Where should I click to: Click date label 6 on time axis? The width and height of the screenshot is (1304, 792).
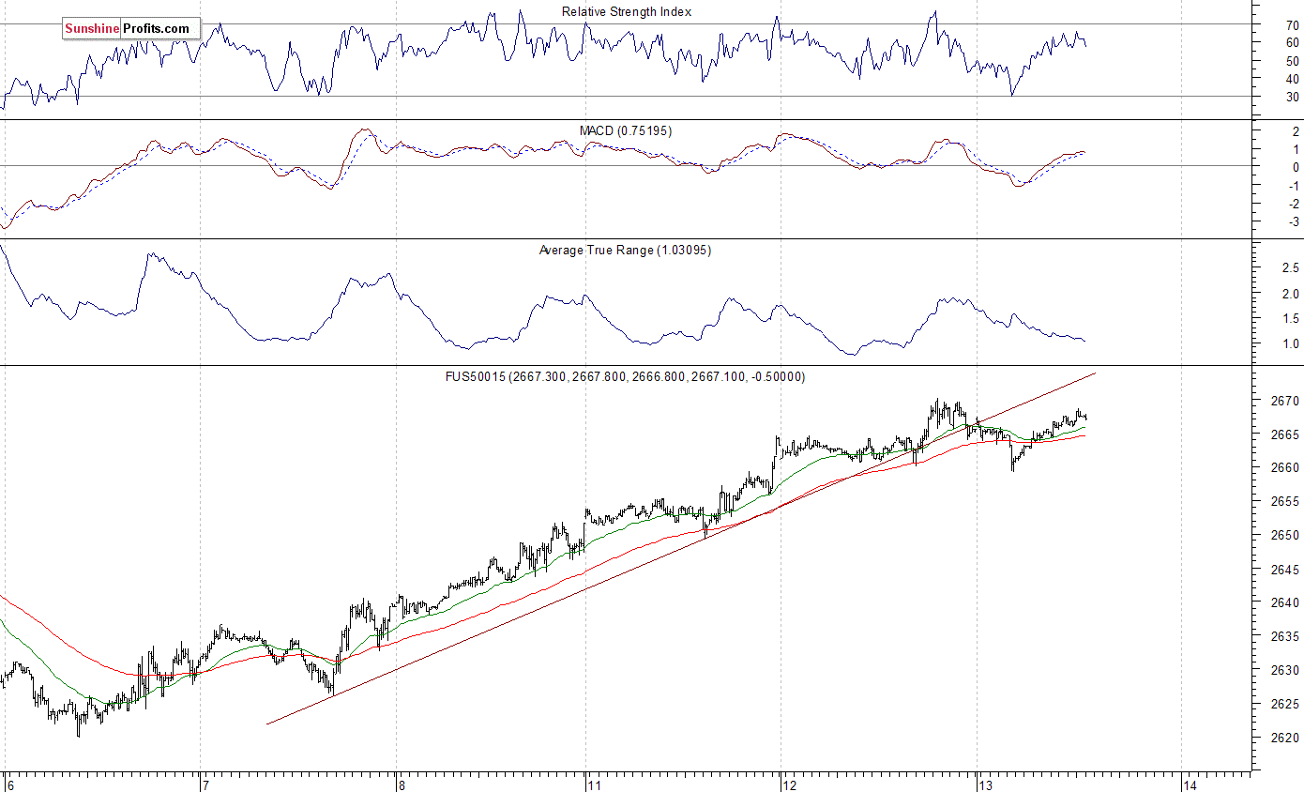click(9, 784)
